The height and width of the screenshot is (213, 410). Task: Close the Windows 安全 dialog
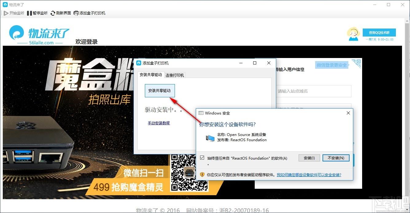(x=348, y=113)
